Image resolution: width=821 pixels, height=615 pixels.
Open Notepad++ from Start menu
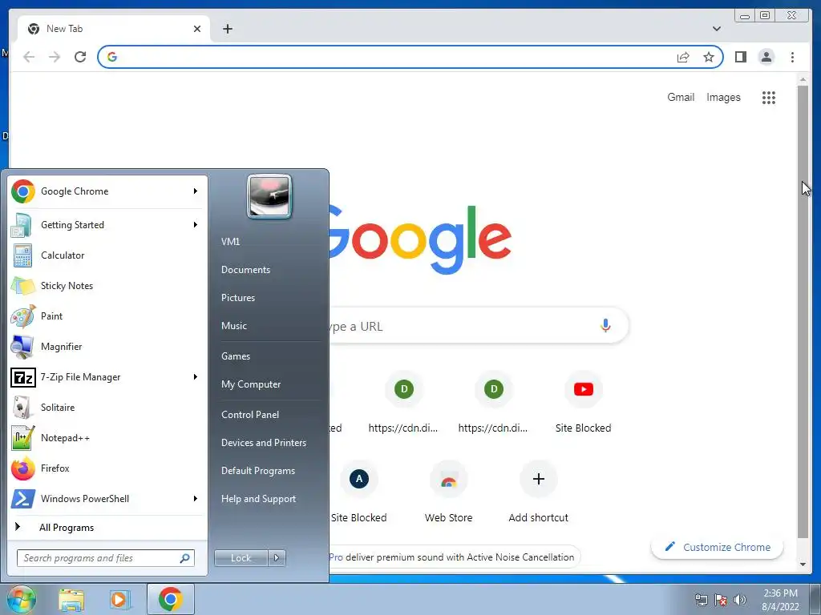(x=107, y=438)
